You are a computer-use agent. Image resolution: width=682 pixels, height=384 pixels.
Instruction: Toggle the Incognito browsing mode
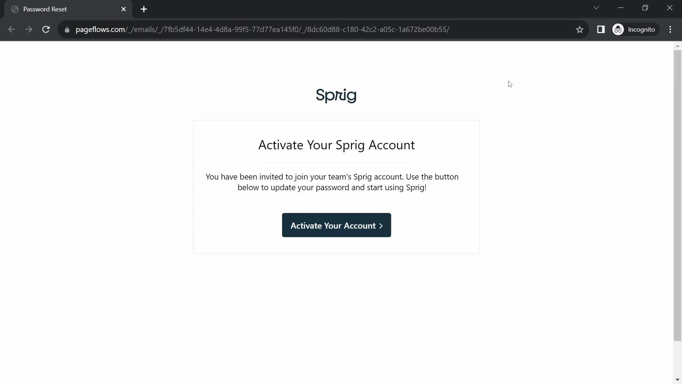click(x=635, y=29)
